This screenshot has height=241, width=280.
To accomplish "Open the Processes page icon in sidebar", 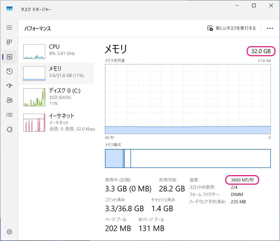I will coord(9,42).
